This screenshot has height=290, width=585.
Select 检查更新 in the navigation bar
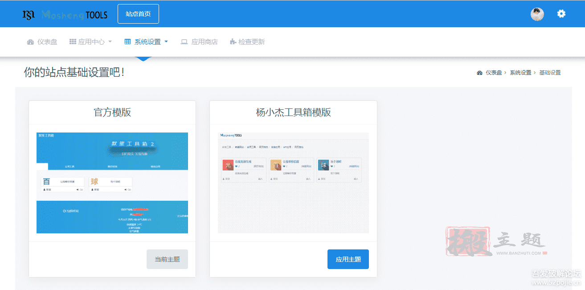[x=247, y=42]
